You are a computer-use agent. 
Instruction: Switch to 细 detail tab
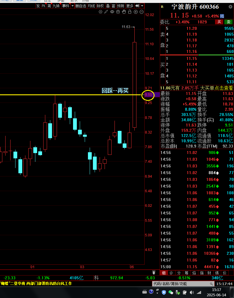click(164, 273)
